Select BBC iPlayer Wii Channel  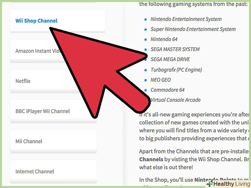[53, 111]
